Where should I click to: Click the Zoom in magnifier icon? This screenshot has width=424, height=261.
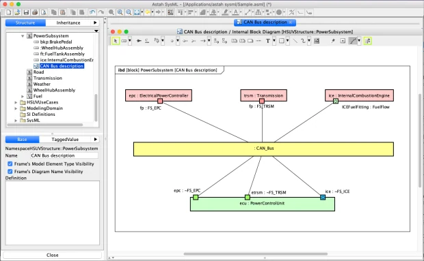tap(120, 12)
